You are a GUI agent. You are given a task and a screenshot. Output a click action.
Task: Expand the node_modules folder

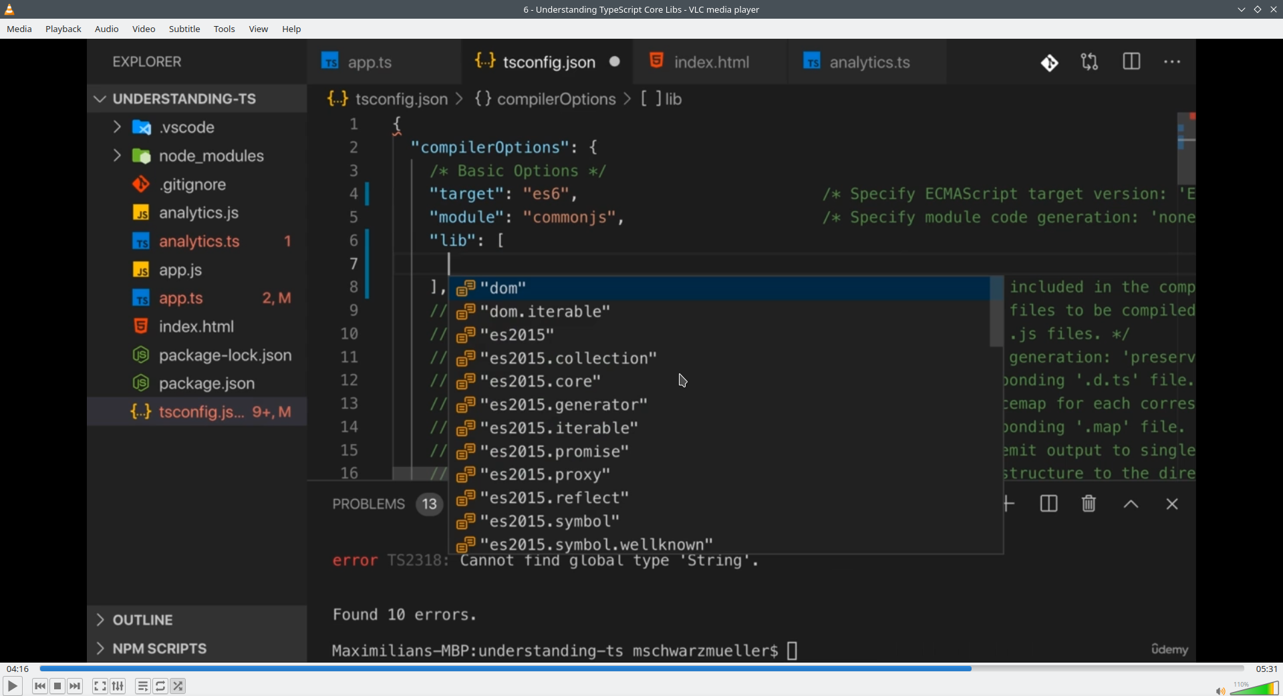pyautogui.click(x=196, y=156)
